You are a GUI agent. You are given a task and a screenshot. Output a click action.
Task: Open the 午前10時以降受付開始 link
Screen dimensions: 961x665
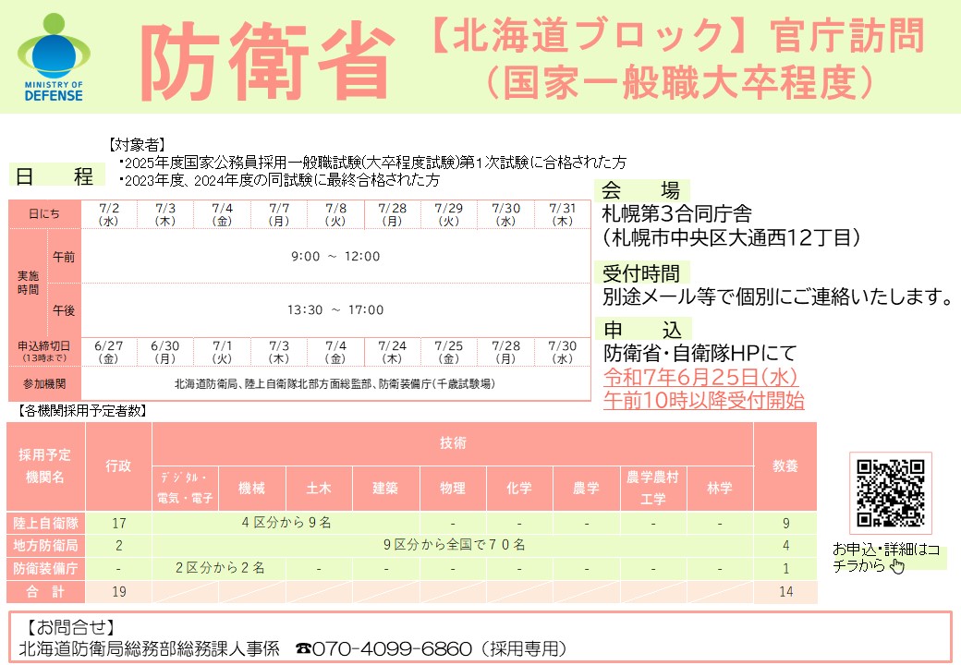pyautogui.click(x=703, y=400)
